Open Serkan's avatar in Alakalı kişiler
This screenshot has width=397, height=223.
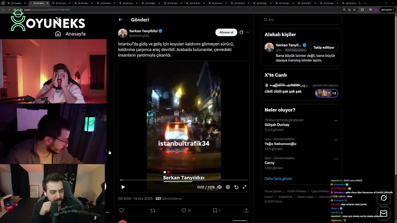[x=269, y=47]
